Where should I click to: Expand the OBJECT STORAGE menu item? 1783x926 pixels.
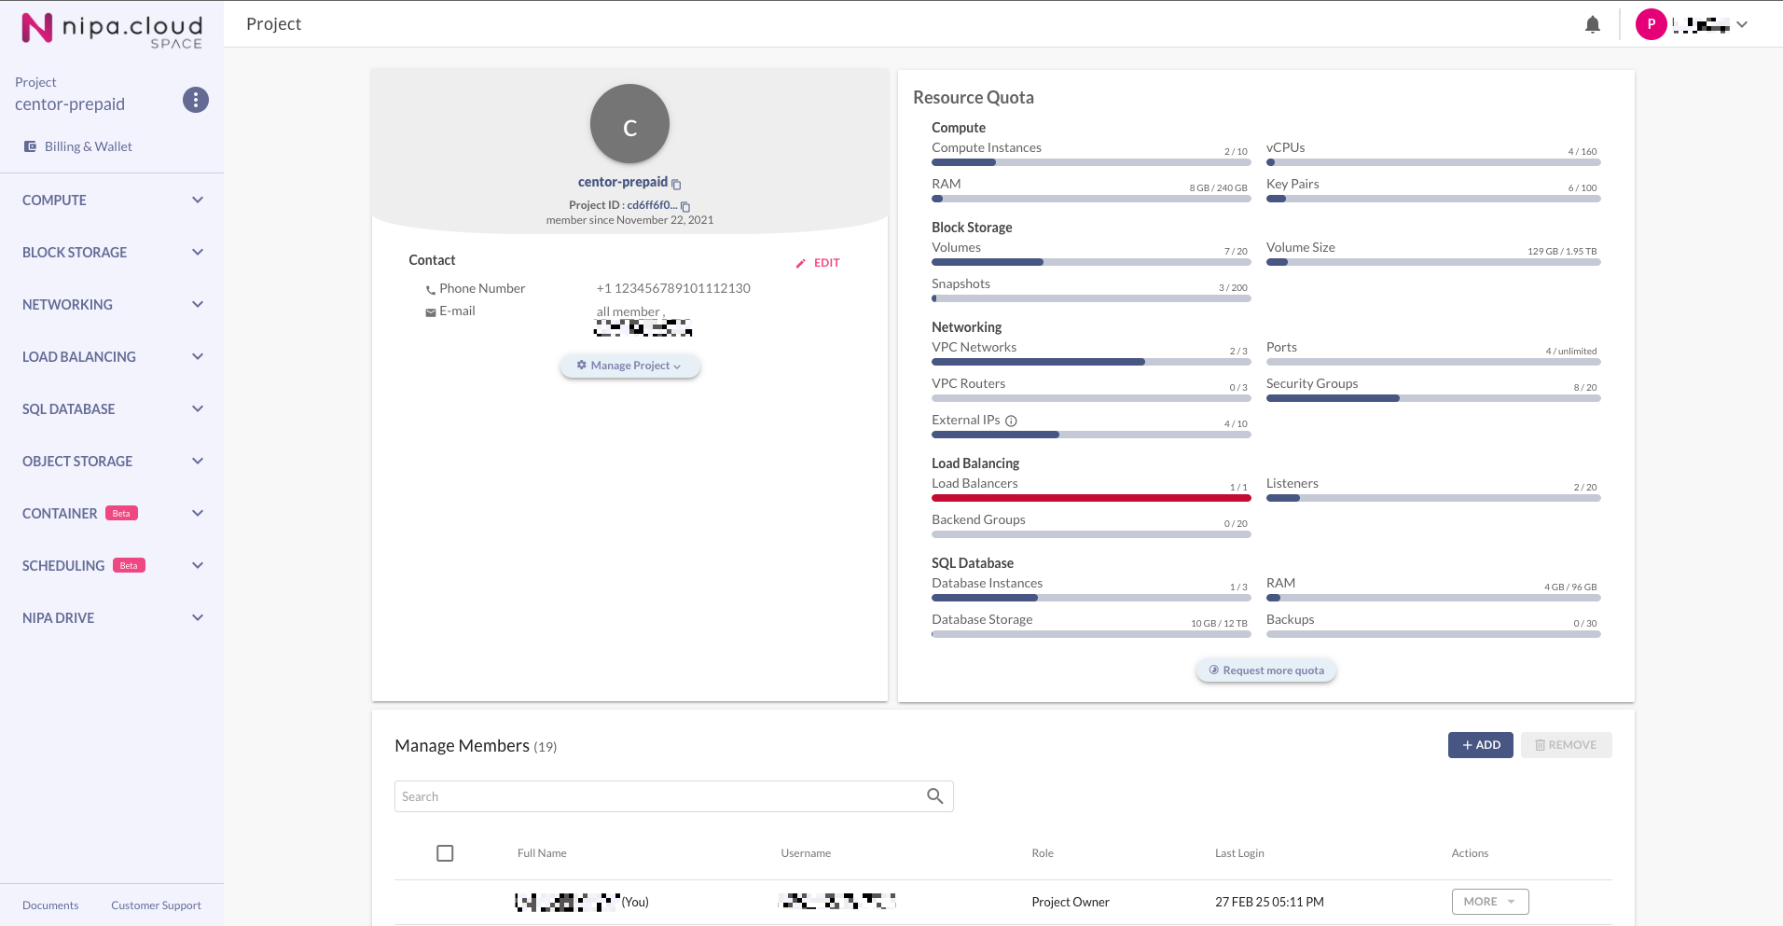(112, 462)
